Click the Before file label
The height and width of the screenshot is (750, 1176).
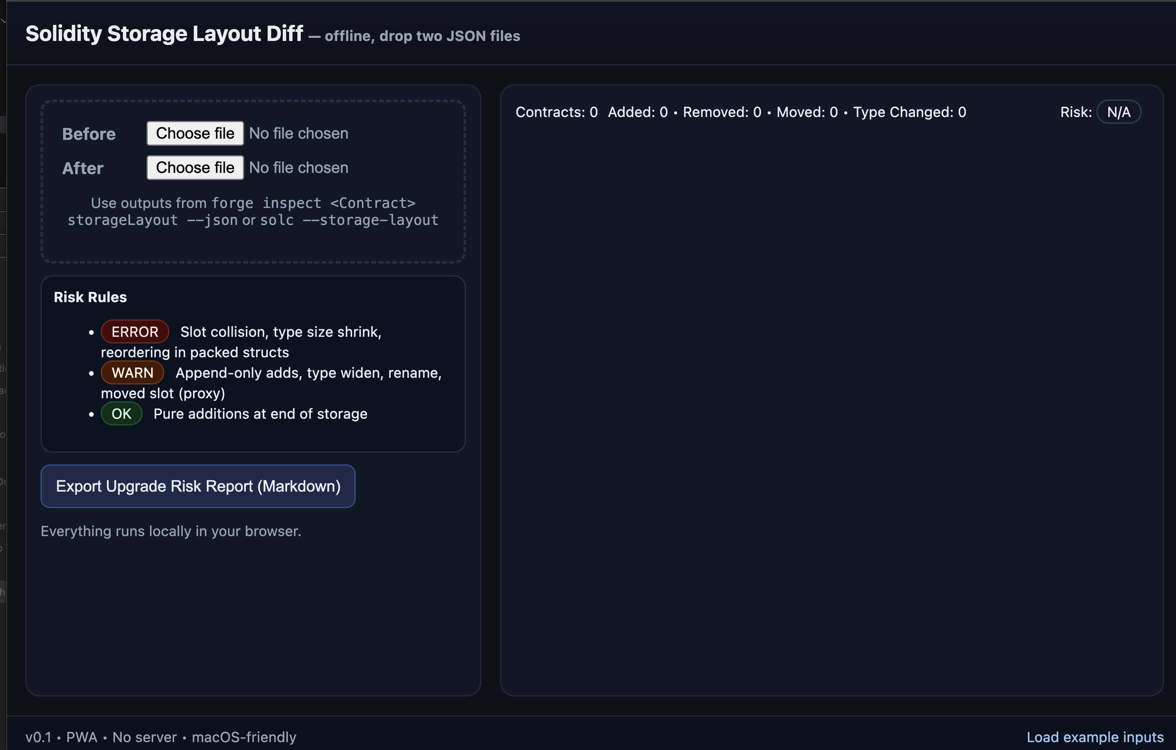point(89,134)
